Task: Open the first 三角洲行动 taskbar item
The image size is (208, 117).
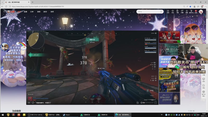Action: click(88, 115)
